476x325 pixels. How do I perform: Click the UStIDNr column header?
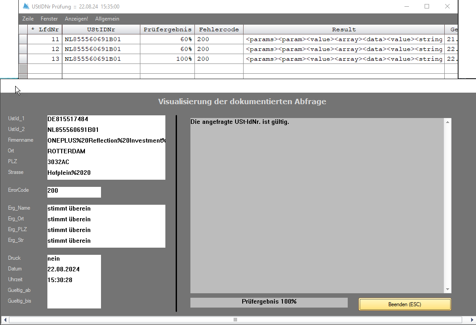coord(101,30)
